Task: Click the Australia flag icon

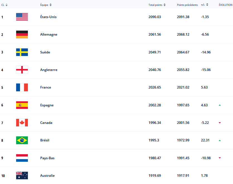Action: pos(22,176)
